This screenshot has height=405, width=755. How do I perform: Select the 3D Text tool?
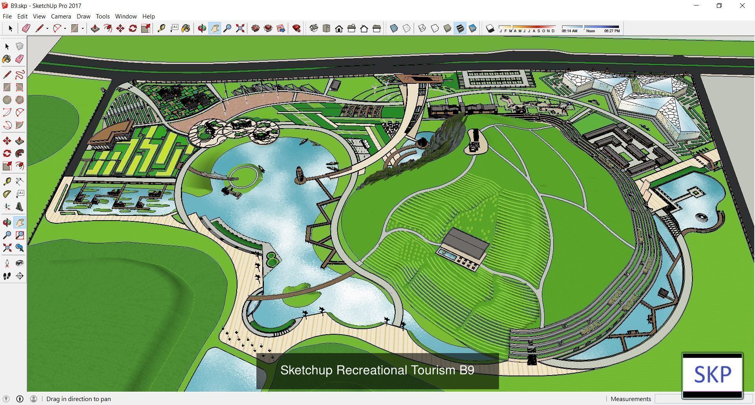(20, 207)
